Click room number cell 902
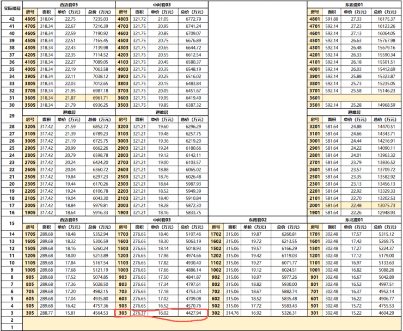Viewport: 403px width, 331px height. tap(216, 277)
